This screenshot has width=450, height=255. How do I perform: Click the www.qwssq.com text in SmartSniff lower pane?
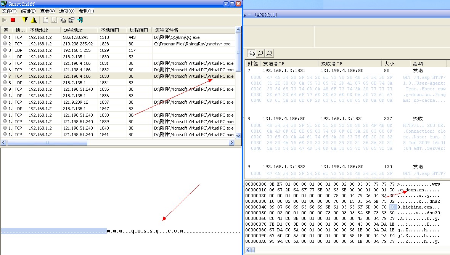(x=145, y=231)
